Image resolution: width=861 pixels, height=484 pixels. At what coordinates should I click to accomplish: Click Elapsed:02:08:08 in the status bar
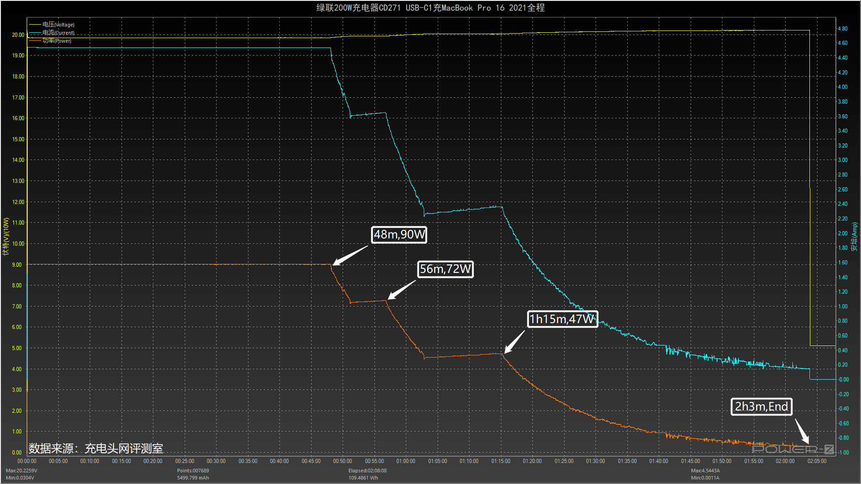(x=367, y=471)
